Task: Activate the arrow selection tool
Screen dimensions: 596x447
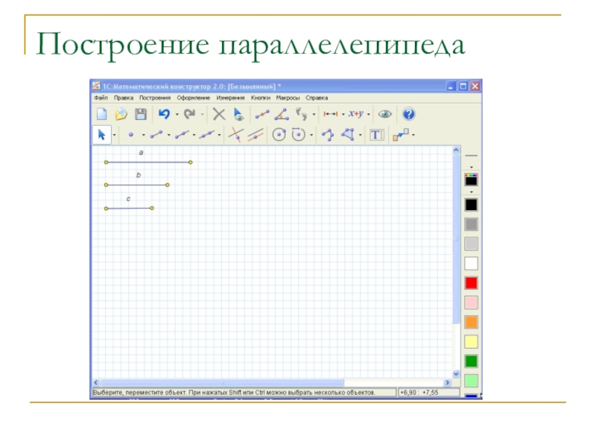Action: click(101, 135)
